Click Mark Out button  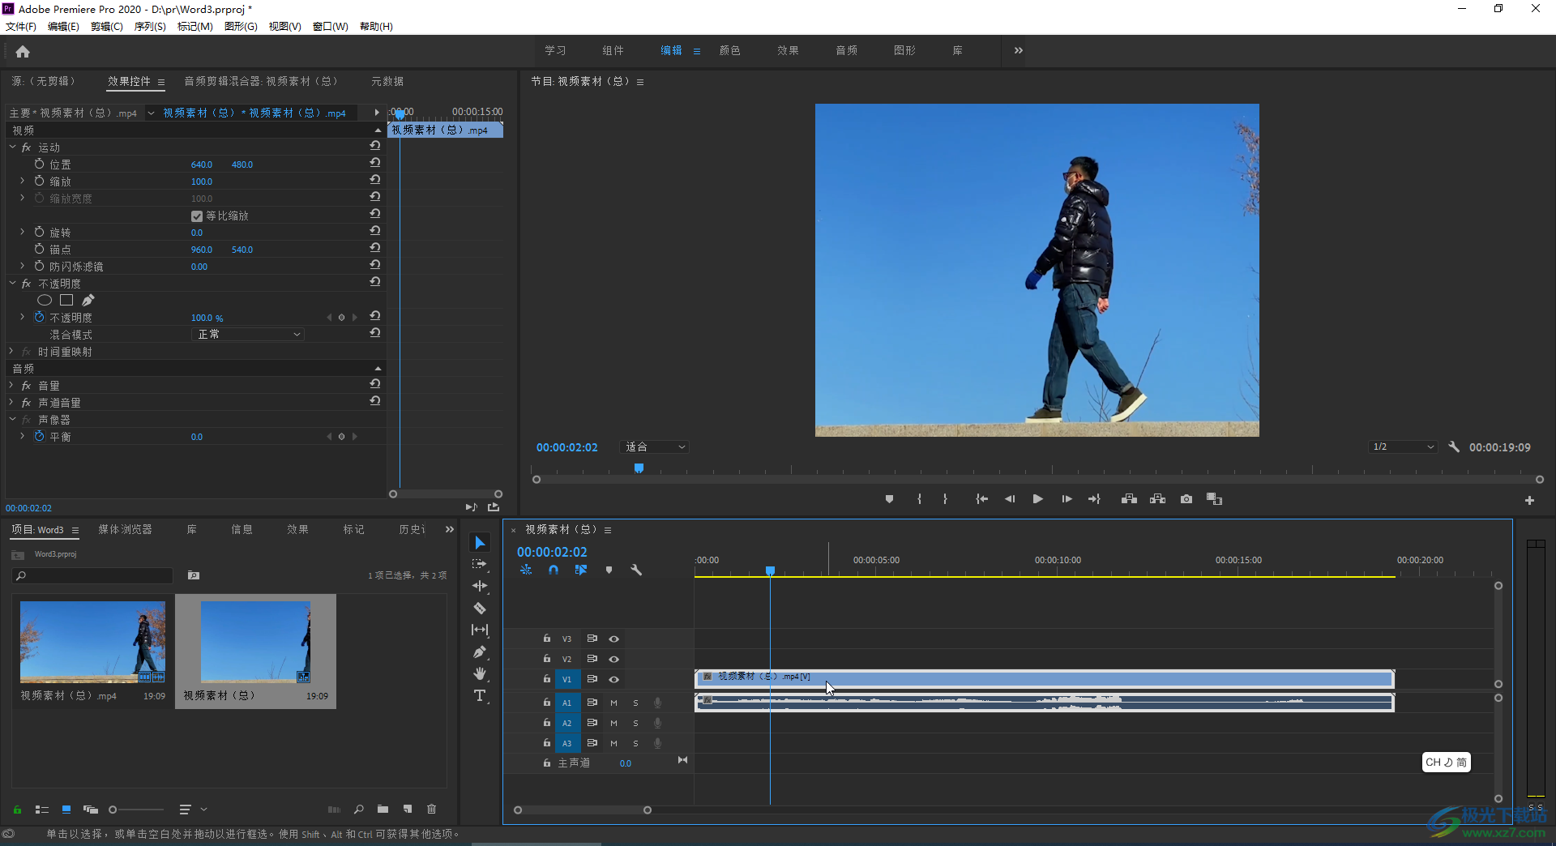tap(945, 499)
